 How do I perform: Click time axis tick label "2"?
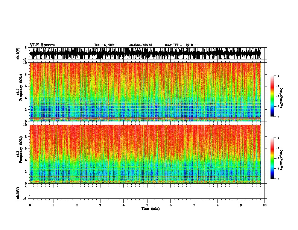pos(77,205)
